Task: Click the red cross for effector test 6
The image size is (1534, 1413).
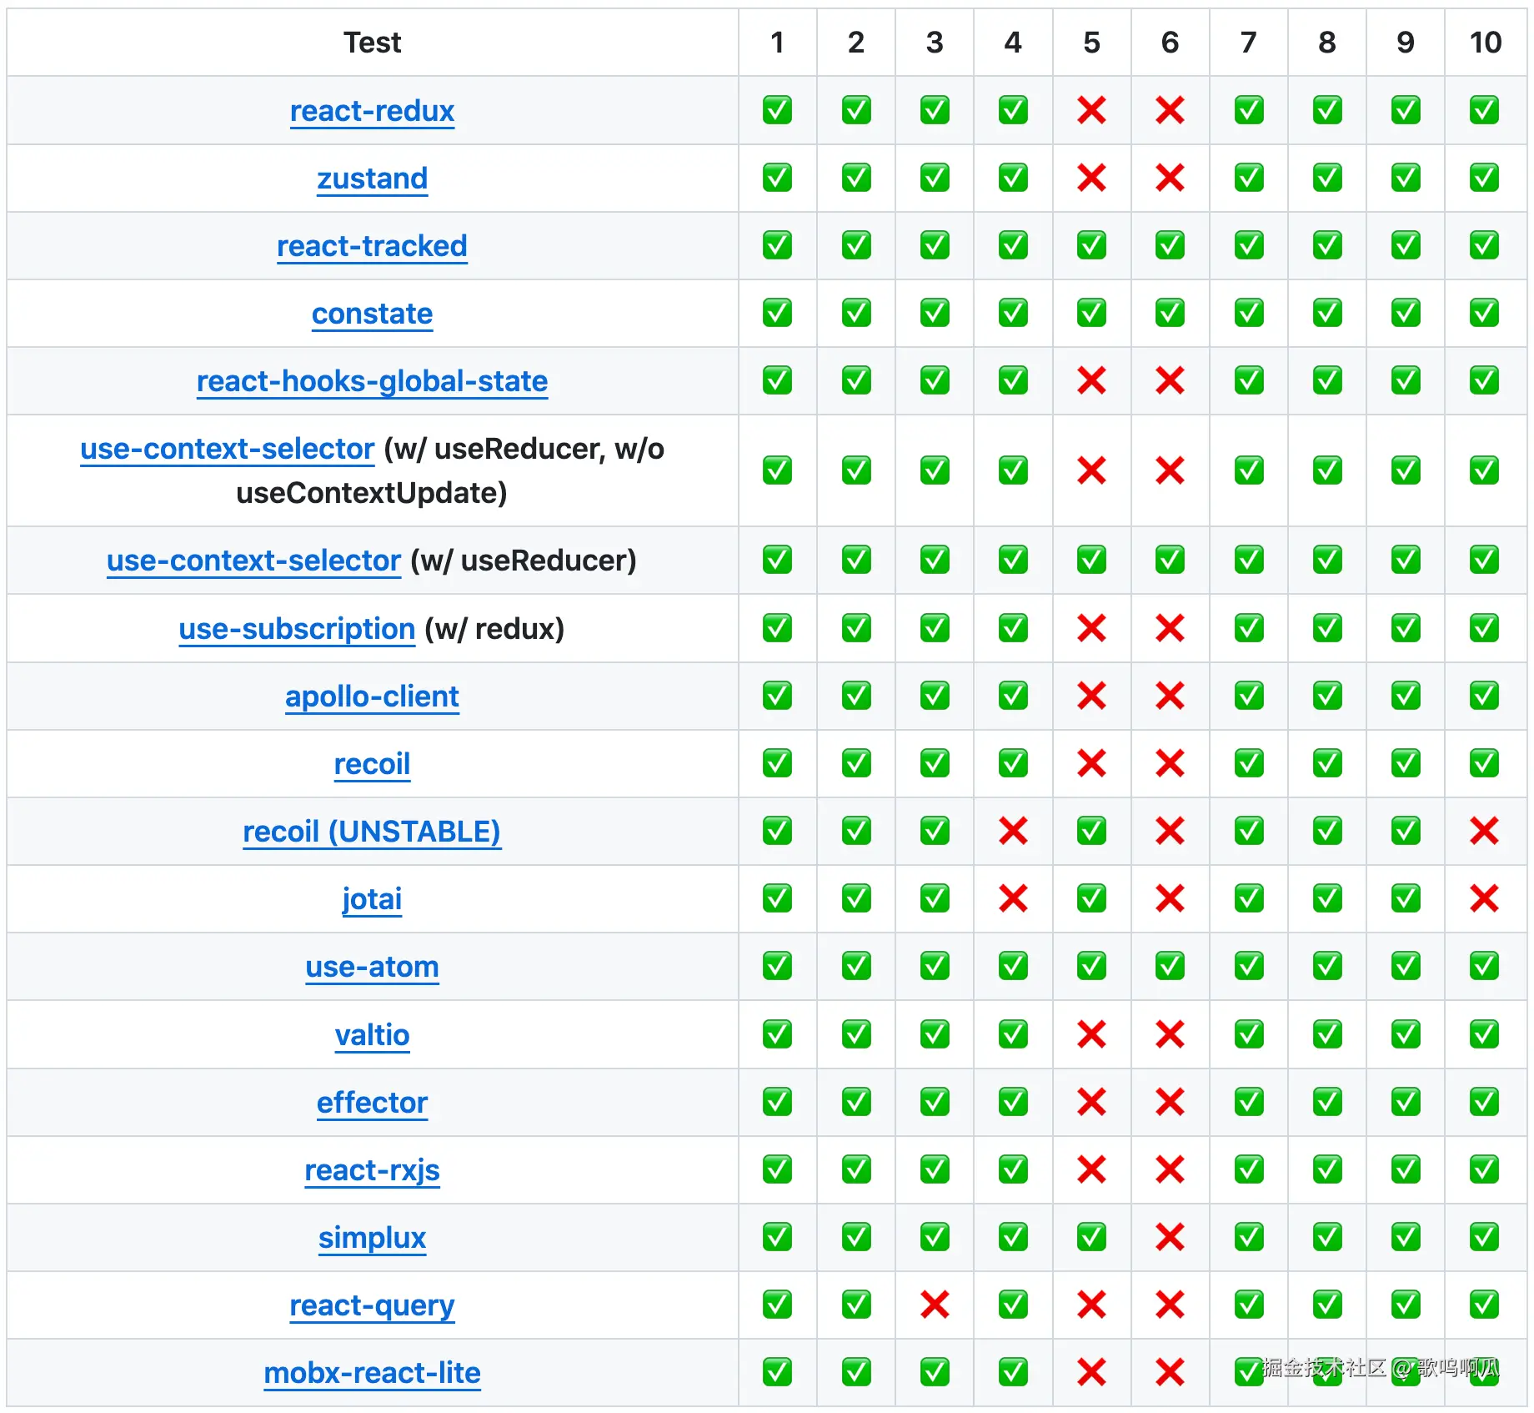Action: point(1170,1102)
